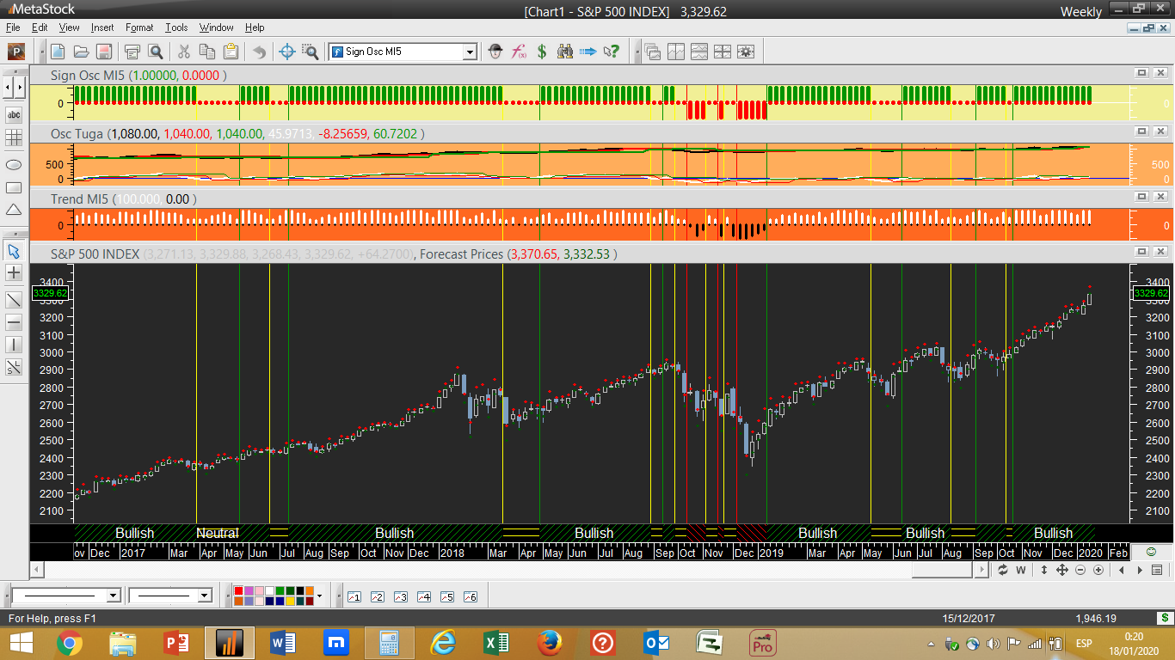Choose the red color swatch
This screenshot has width=1175, height=660.
point(239,591)
